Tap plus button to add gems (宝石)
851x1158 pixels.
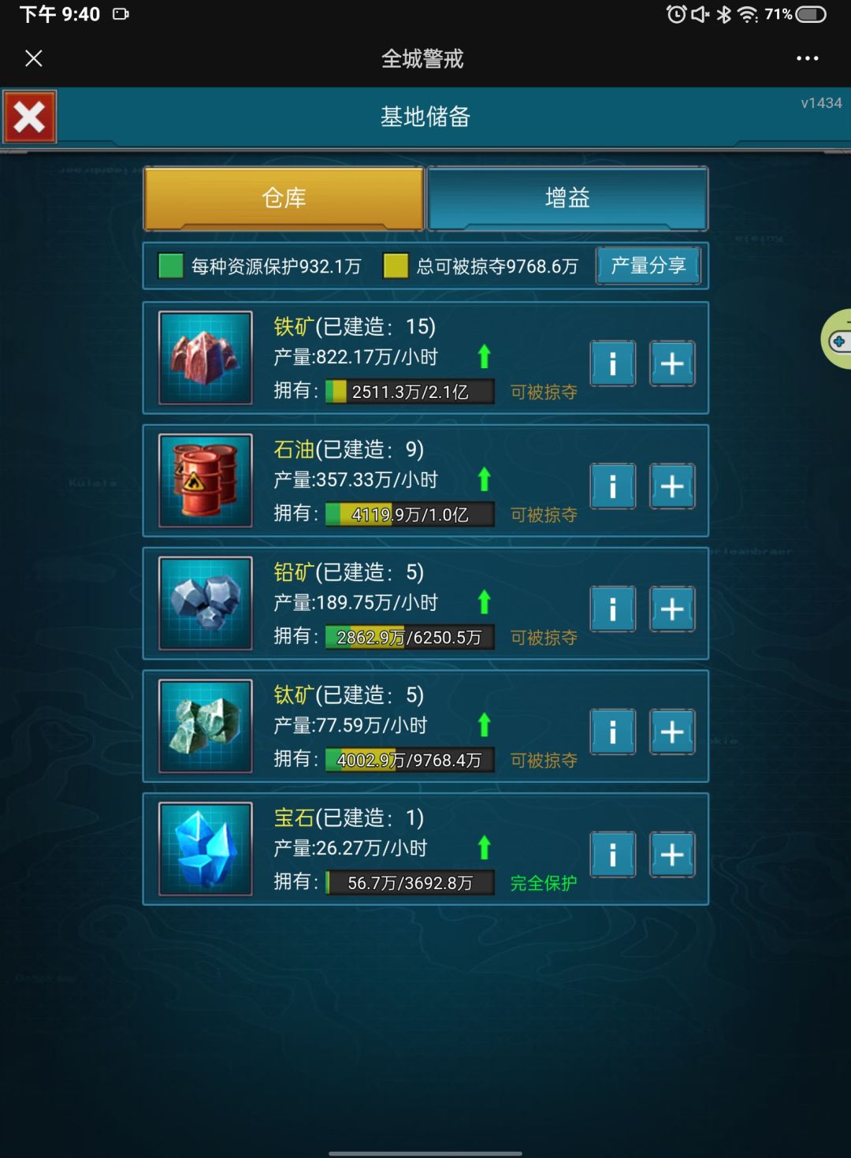(672, 855)
